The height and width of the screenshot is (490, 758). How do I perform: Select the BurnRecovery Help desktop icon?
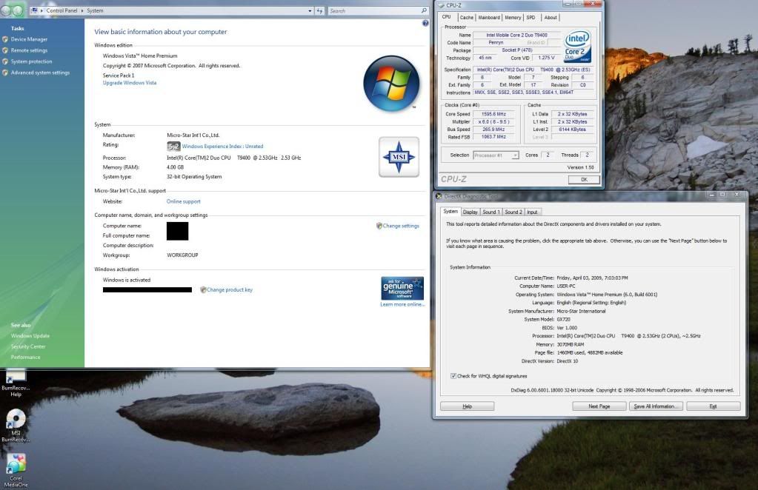(x=16, y=384)
